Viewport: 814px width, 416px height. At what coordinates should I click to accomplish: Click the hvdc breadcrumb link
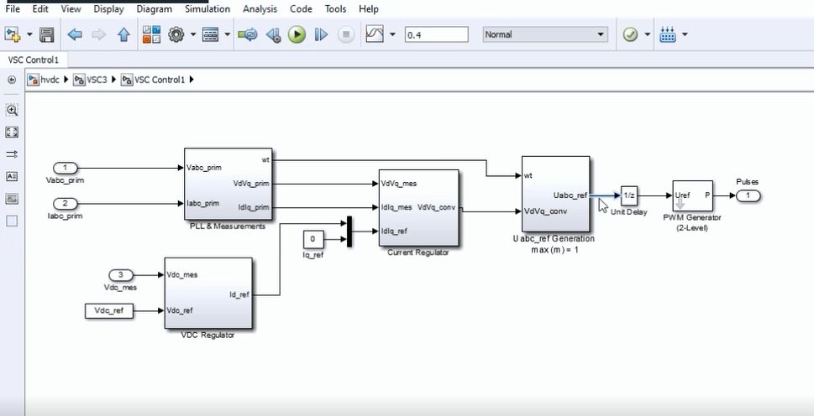[50, 80]
